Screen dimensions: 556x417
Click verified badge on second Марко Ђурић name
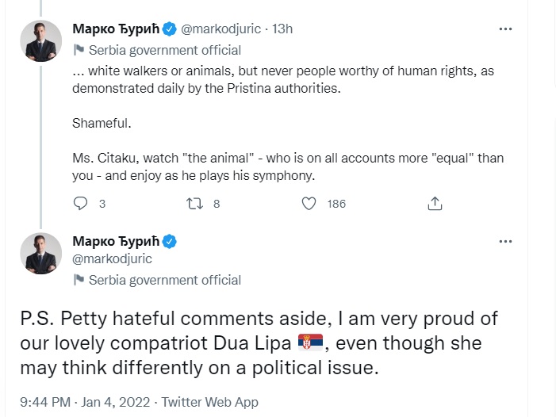(170, 241)
